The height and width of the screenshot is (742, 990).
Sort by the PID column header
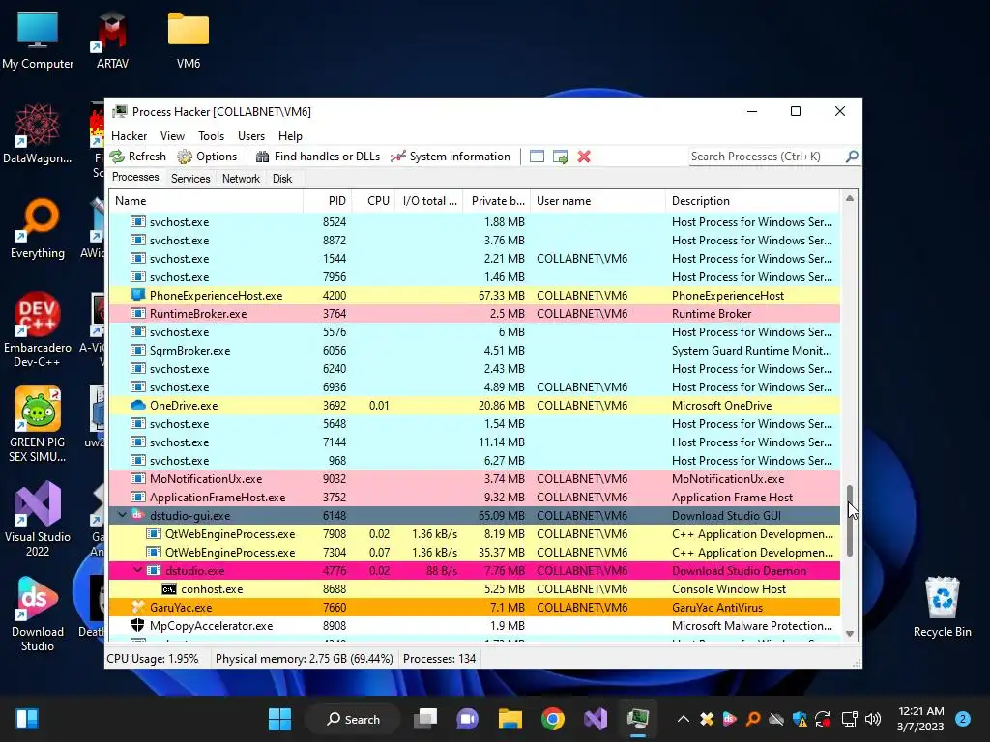tap(327, 201)
